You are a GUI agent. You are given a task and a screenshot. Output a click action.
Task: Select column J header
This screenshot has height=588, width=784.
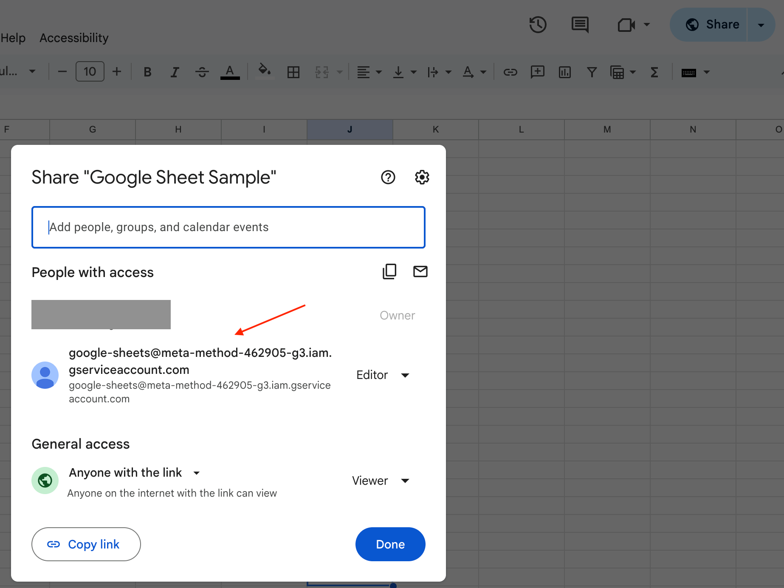tap(350, 129)
